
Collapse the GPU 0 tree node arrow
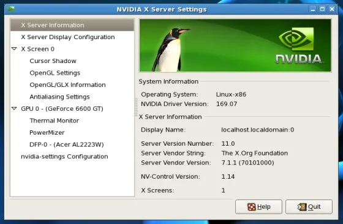(x=14, y=108)
